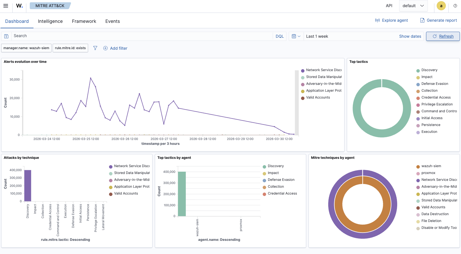Open the help question mark icon
461x254 pixels.
pos(455,6)
